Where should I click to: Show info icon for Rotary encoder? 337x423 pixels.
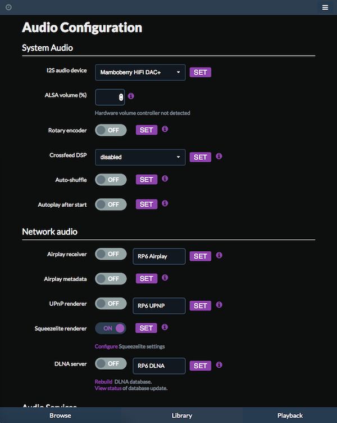pyautogui.click(x=165, y=129)
